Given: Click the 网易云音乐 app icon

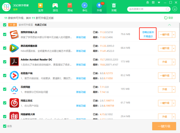Looking at the screenshot, I should tap(14, 103).
